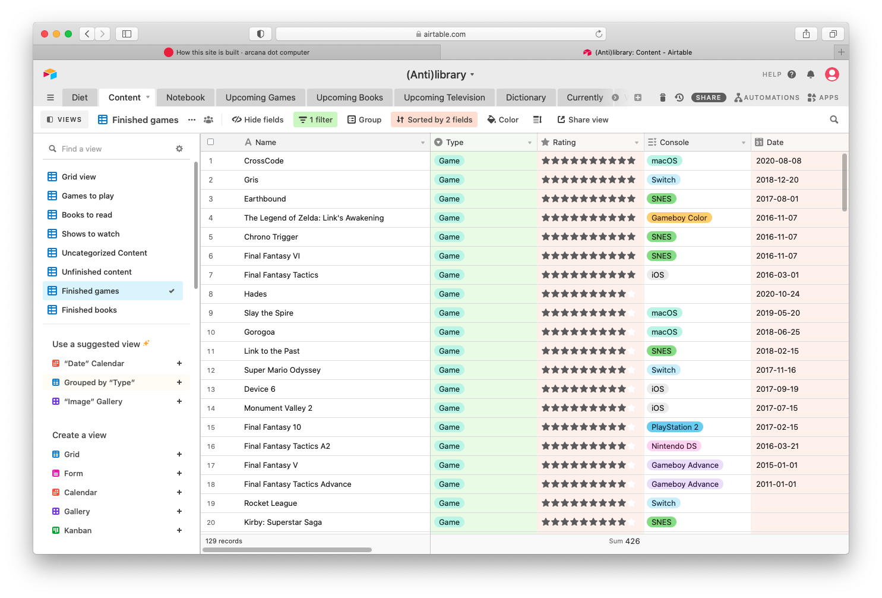This screenshot has height=598, width=882.
Task: Open the Color menu
Action: tap(503, 119)
